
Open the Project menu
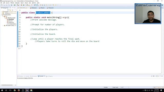(x=26, y=3)
